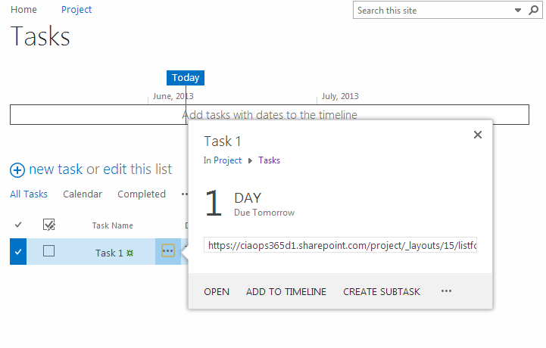Open more actions ellipsis in callout footer
This screenshot has height=348, width=546.
tap(446, 291)
